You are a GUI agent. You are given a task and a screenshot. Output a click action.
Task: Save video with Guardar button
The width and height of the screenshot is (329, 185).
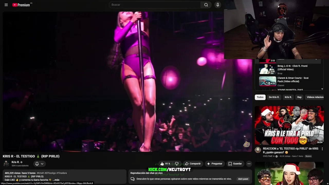(235, 164)
